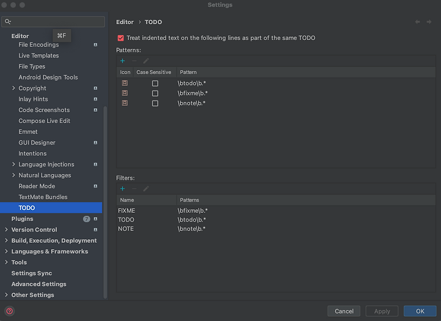Click the sidebar vertical scrollbar

(105, 202)
